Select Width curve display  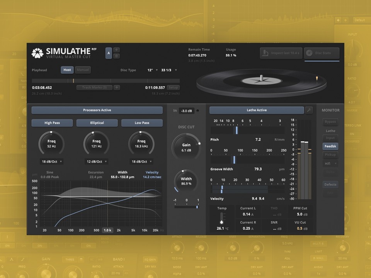(123, 175)
